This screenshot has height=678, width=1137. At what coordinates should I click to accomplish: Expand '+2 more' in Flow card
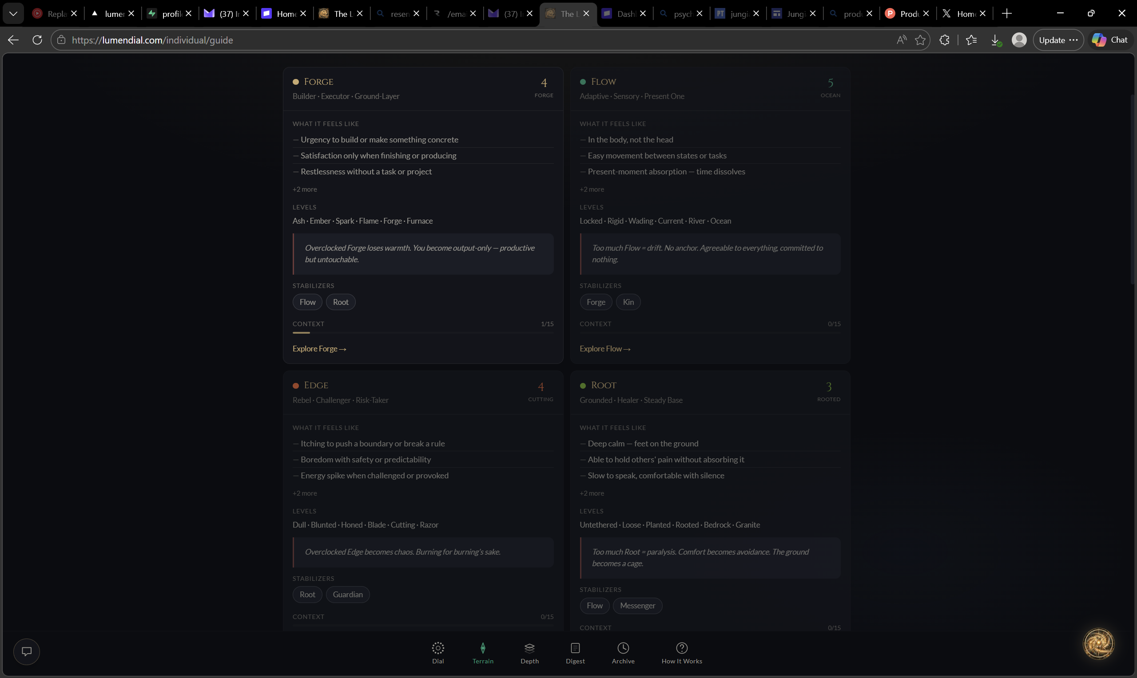pyautogui.click(x=592, y=189)
